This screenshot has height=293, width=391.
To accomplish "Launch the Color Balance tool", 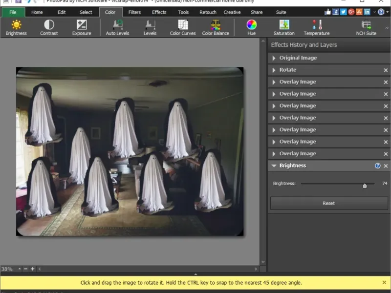I will click(216, 27).
